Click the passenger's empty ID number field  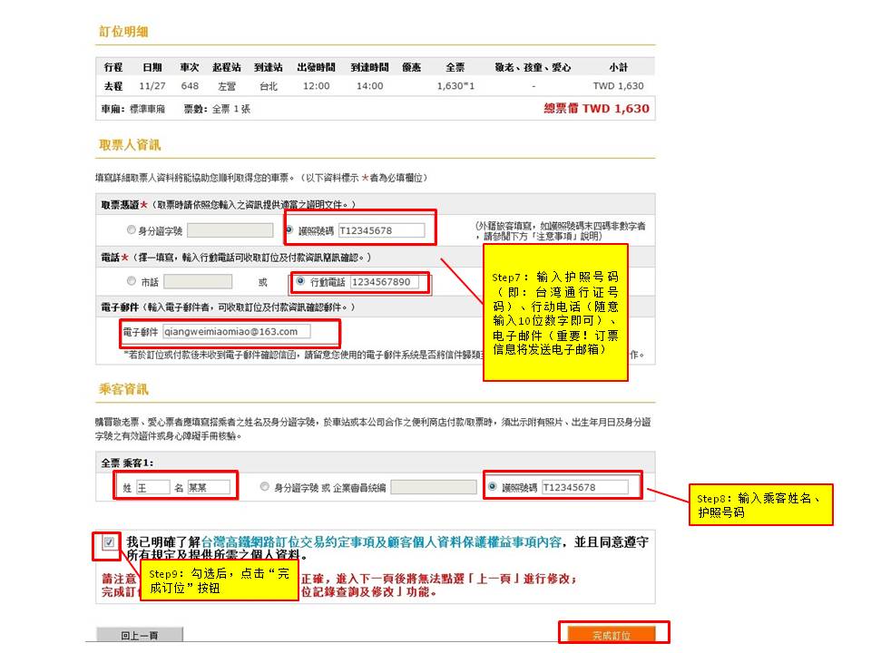click(433, 487)
